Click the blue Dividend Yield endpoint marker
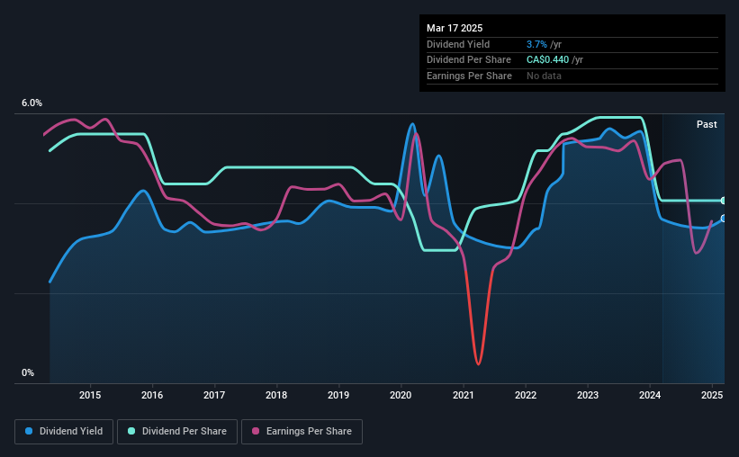This screenshot has height=457, width=739. 724,219
